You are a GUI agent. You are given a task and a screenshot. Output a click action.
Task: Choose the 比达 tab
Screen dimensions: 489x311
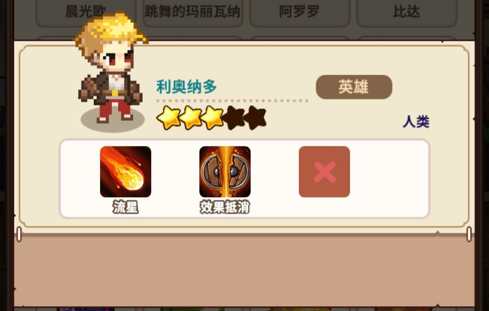[406, 13]
